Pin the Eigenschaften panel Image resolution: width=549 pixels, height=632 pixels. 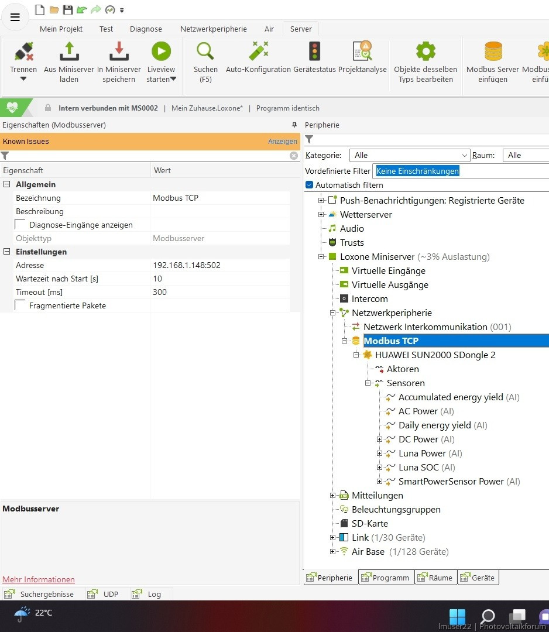point(294,125)
